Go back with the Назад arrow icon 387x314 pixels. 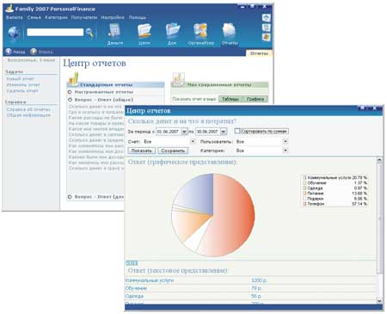point(9,52)
